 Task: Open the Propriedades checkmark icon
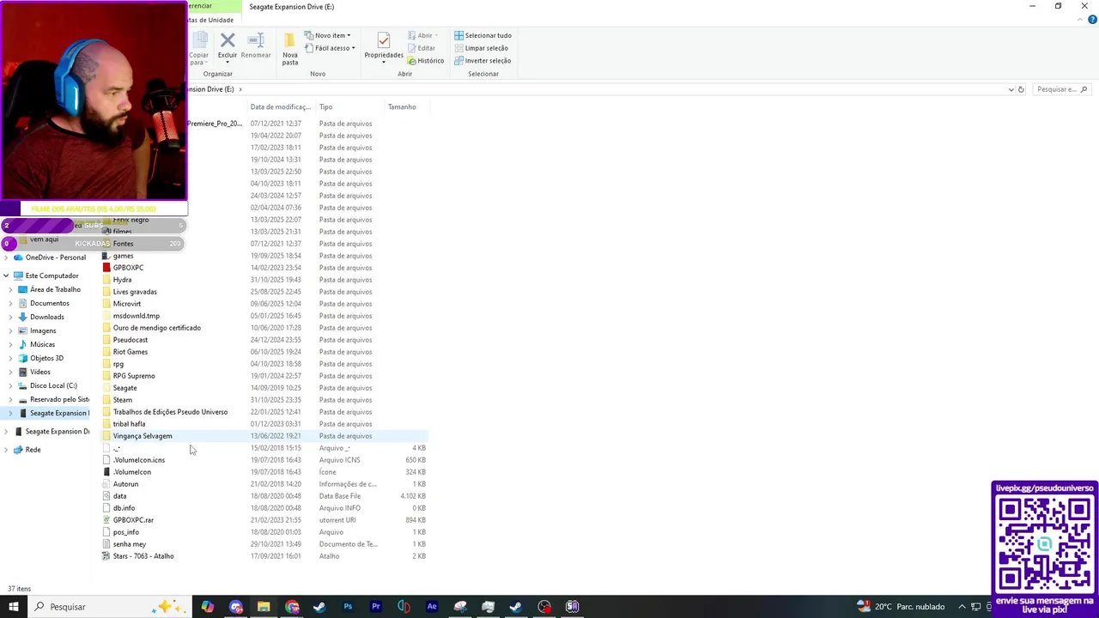click(384, 40)
